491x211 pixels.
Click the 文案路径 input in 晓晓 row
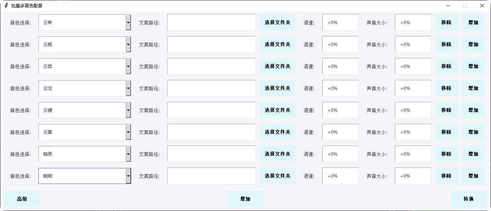[211, 176]
